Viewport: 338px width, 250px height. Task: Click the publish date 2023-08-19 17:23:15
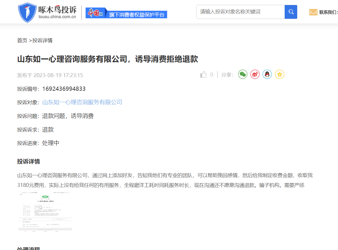58,75
